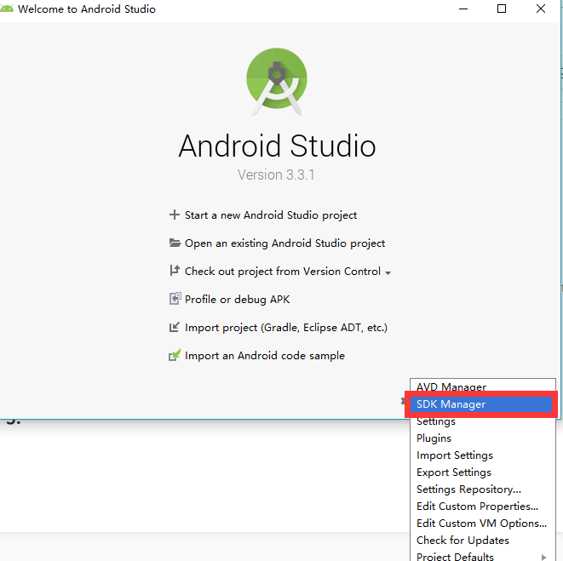
Task: Open Plugins from the Configure menu
Action: [x=483, y=438]
